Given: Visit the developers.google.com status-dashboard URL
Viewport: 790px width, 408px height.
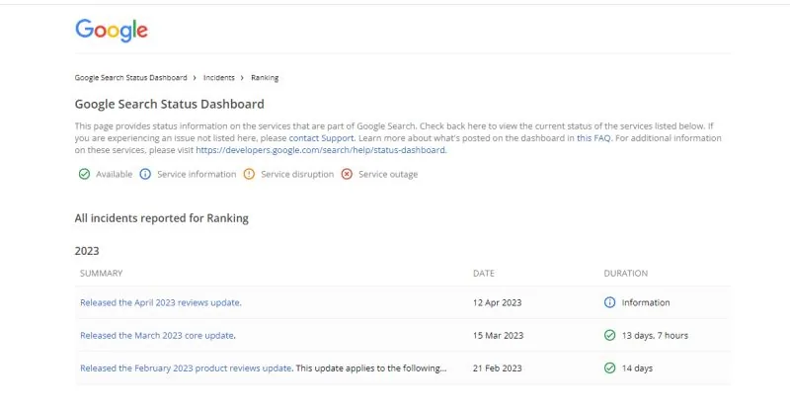Looking at the screenshot, I should pos(320,150).
